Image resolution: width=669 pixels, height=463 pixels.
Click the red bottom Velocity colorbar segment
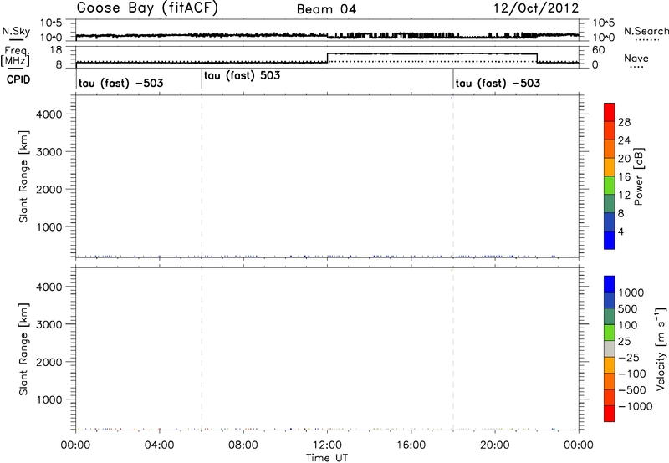coord(610,414)
